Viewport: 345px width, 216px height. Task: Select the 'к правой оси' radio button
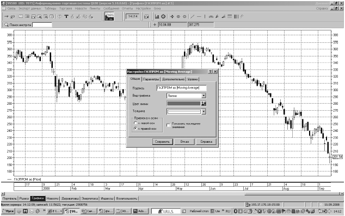point(135,129)
